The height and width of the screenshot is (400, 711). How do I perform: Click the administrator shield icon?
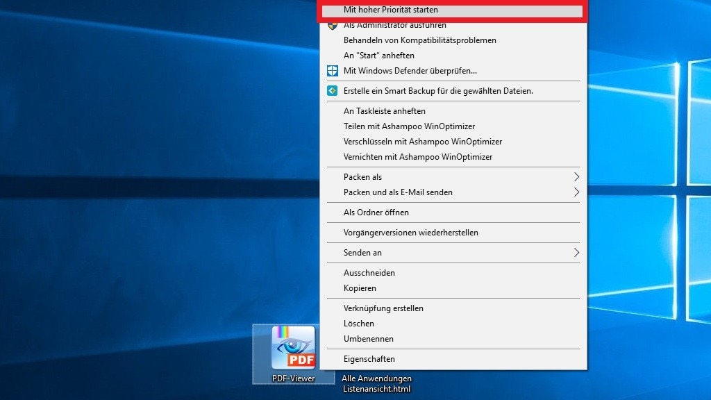[333, 26]
